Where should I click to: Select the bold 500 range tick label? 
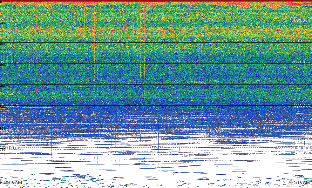click(3, 107)
